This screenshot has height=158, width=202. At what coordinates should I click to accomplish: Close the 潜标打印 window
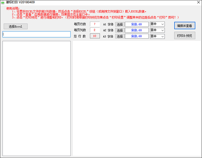point(199,2)
